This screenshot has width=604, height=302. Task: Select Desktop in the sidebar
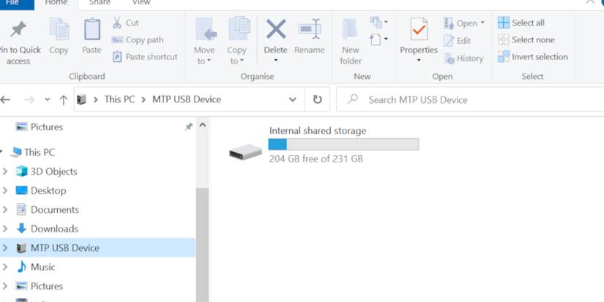(x=48, y=190)
